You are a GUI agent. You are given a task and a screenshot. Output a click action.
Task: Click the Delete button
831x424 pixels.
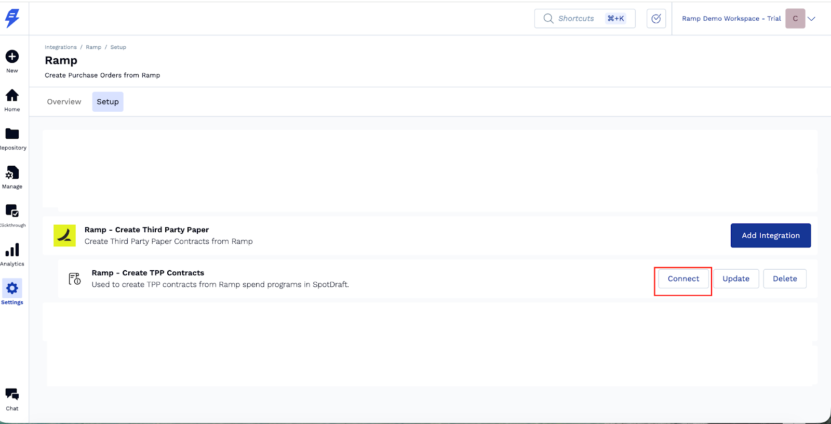coord(785,279)
